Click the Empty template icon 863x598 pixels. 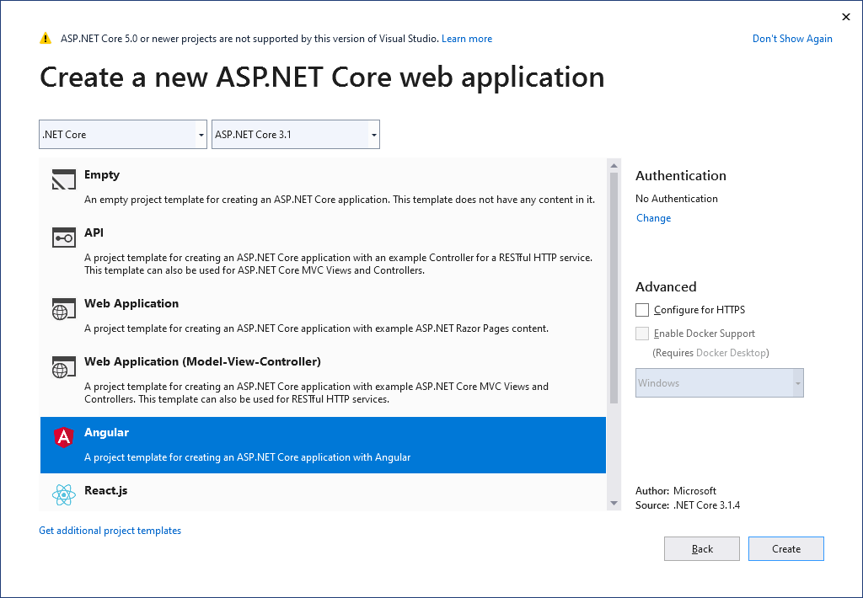coord(63,180)
